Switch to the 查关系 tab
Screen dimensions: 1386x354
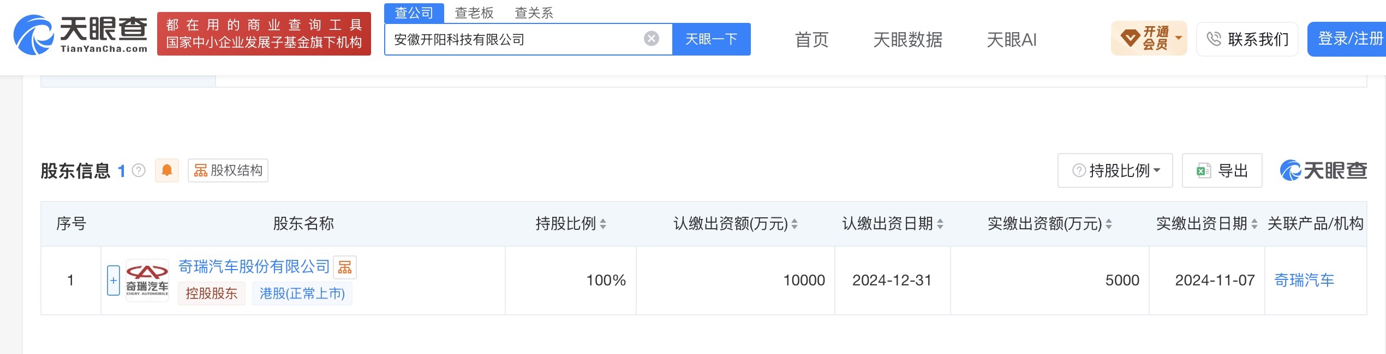tap(534, 13)
